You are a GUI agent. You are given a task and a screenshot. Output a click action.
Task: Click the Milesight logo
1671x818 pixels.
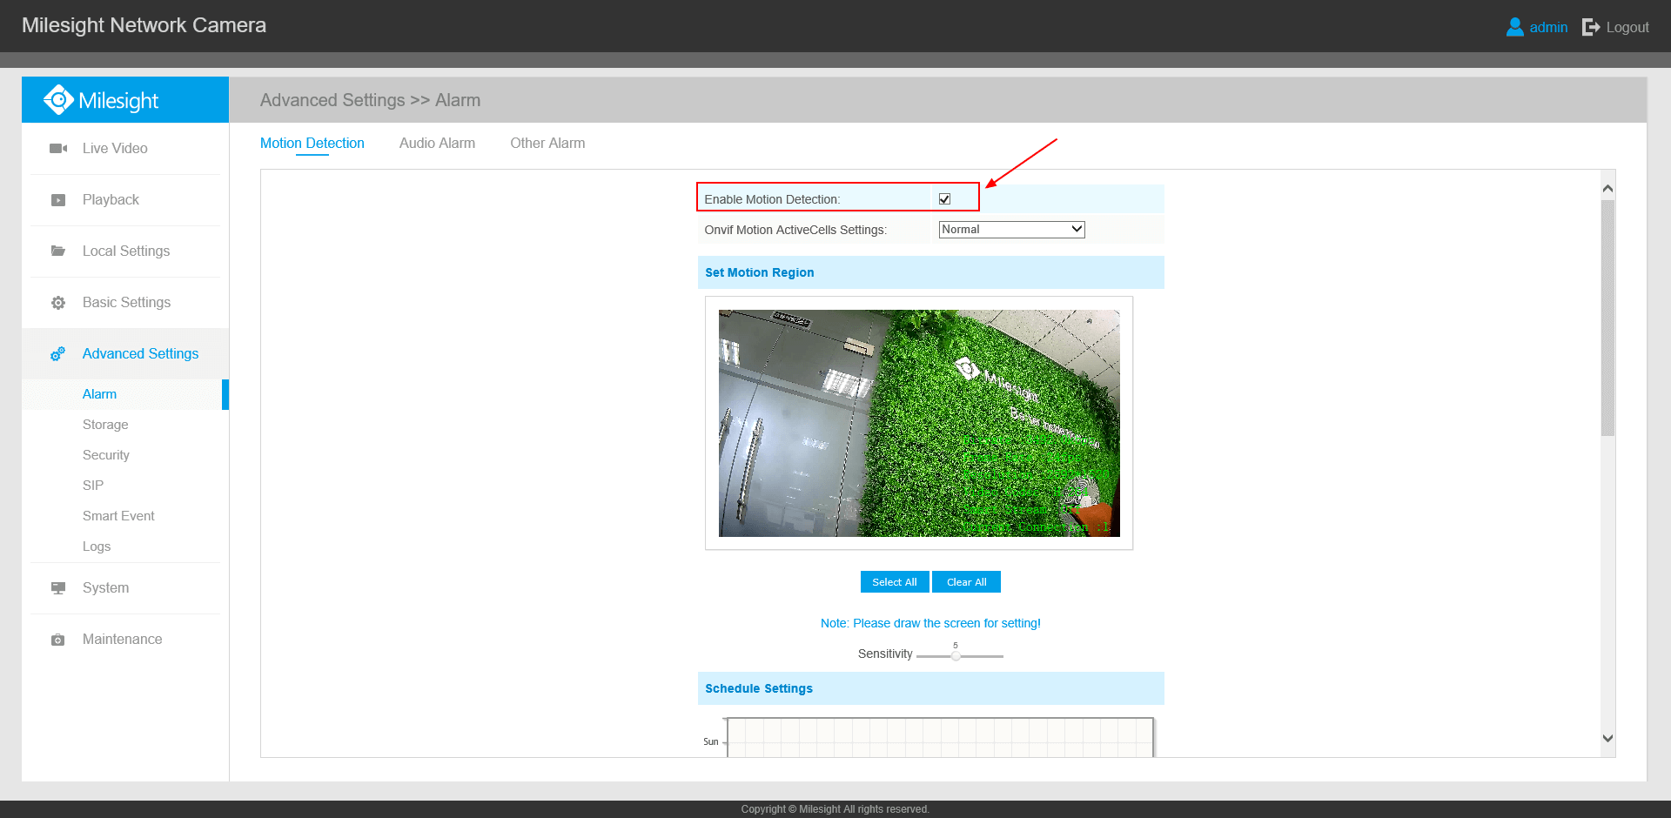coord(100,99)
